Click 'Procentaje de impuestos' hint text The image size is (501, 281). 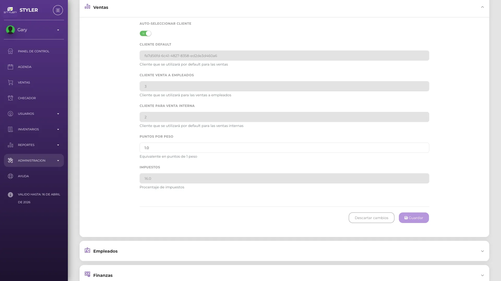(162, 187)
